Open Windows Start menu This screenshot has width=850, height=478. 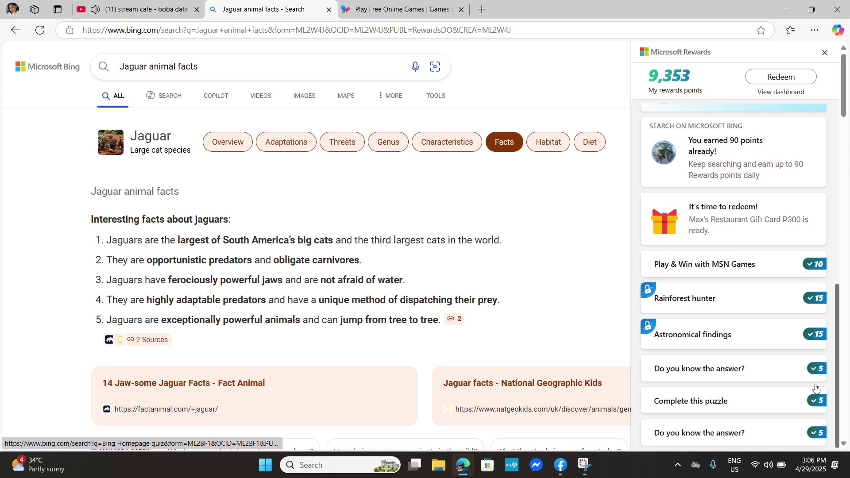(265, 465)
